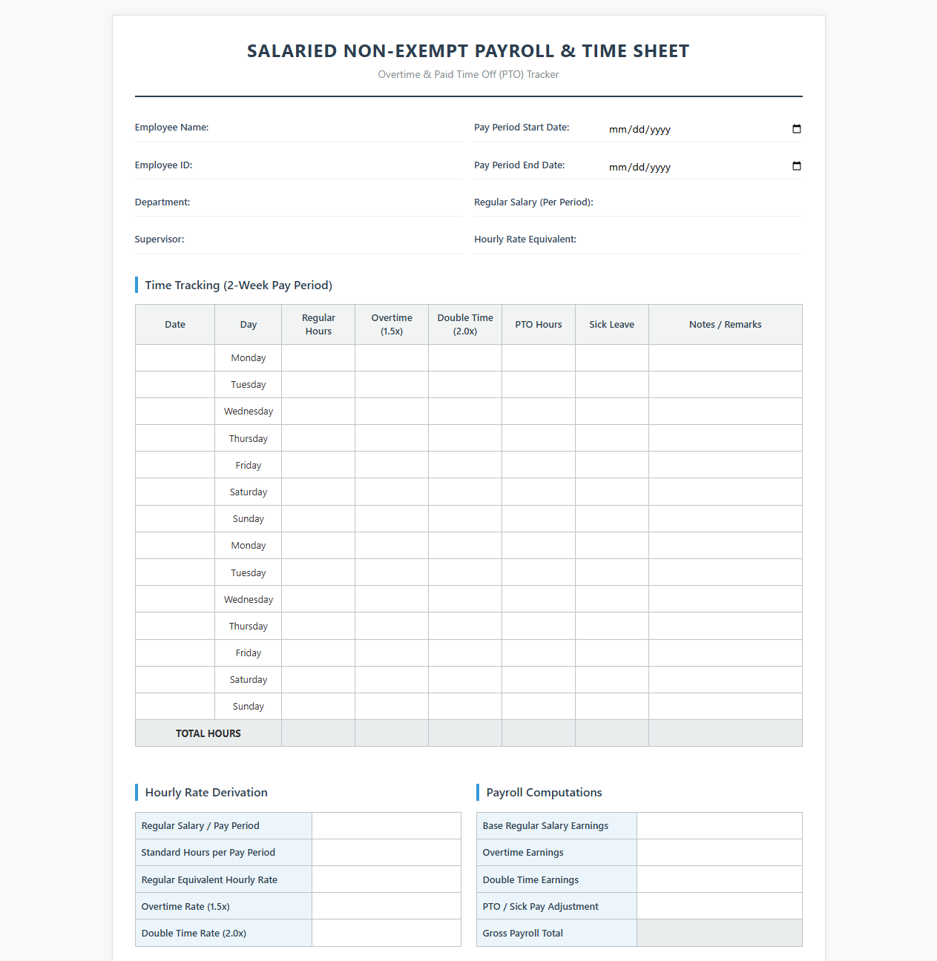Click Regular Hours total in TOTAL HOURS row

coord(318,733)
